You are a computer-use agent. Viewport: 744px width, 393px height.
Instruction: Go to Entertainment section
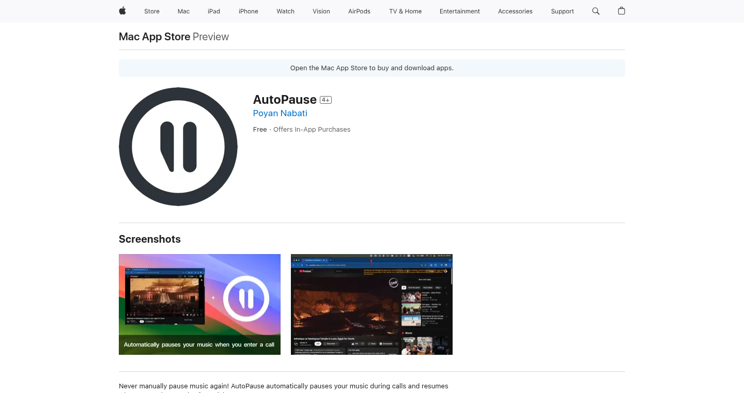pyautogui.click(x=460, y=11)
